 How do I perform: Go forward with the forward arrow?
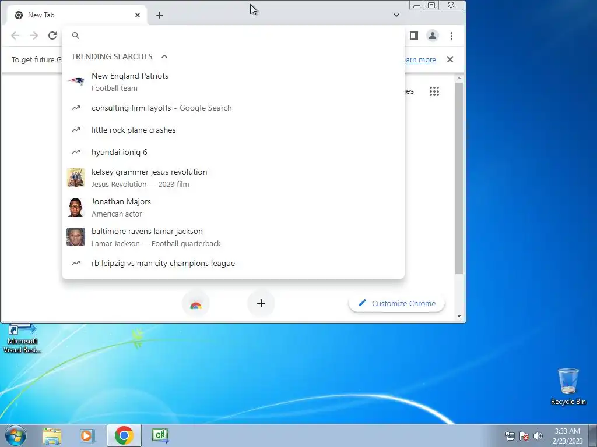tap(34, 36)
